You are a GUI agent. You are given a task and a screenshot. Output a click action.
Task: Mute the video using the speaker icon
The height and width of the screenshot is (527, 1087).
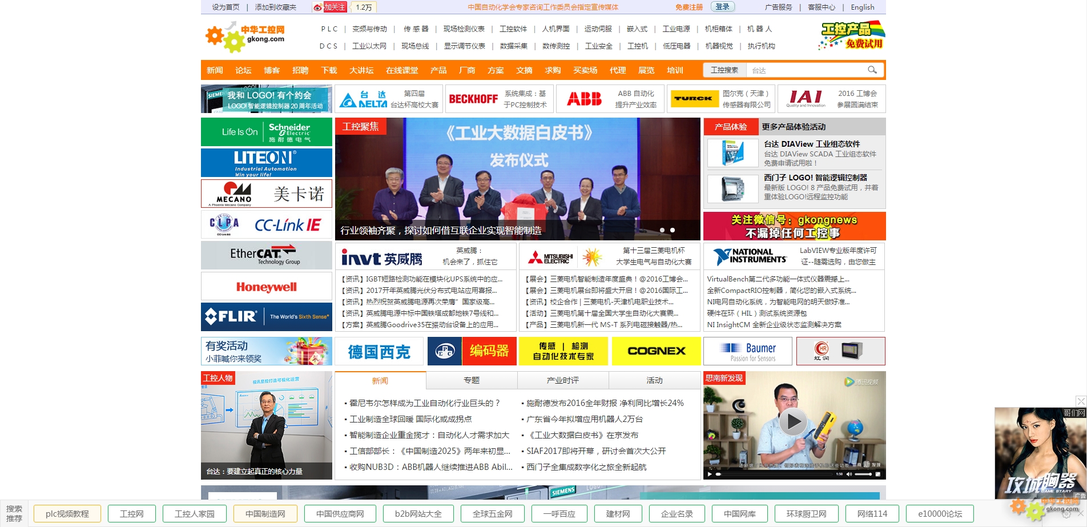tap(849, 474)
